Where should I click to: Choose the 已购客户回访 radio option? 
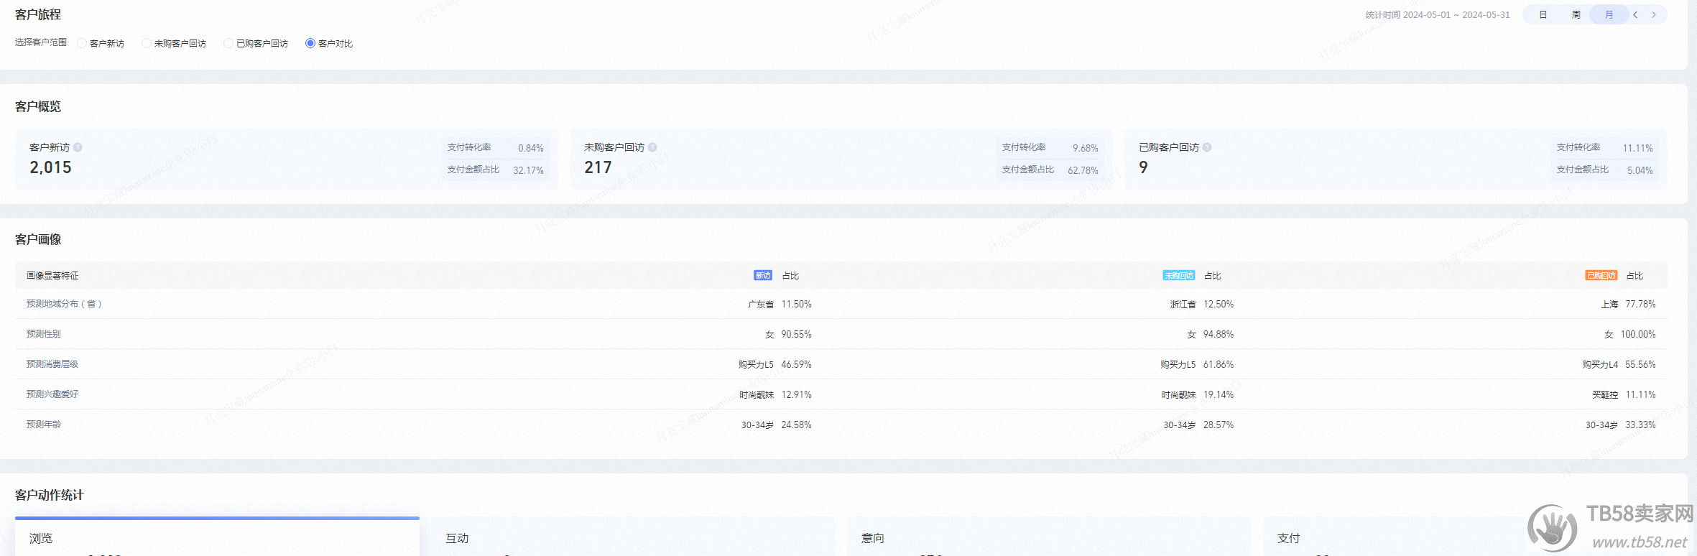pos(228,44)
